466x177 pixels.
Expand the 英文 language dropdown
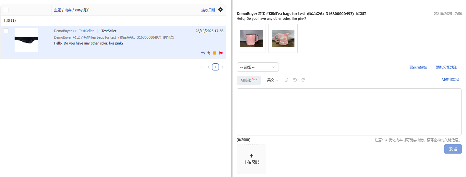272,80
